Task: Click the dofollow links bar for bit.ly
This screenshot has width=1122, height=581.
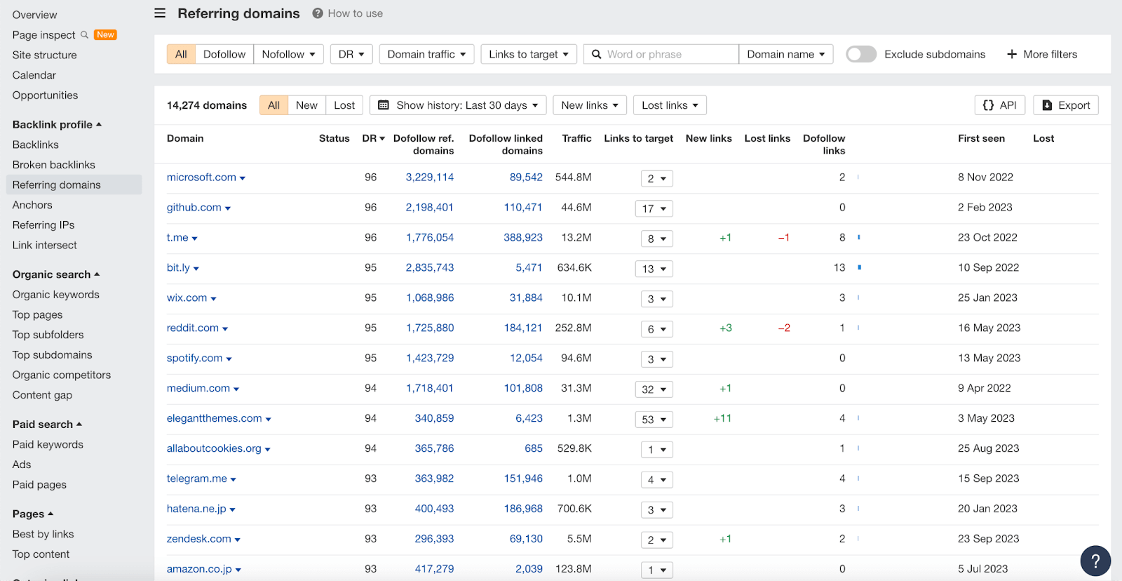Action: [859, 267]
